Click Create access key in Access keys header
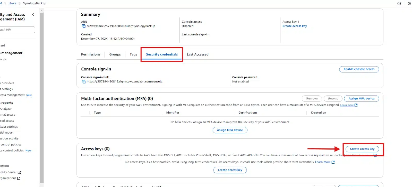 pos(362,149)
